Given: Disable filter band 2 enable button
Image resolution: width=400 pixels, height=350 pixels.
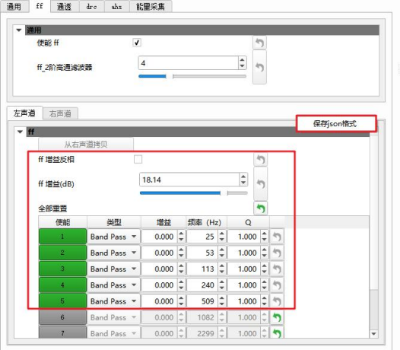Looking at the screenshot, I should [x=62, y=253].
